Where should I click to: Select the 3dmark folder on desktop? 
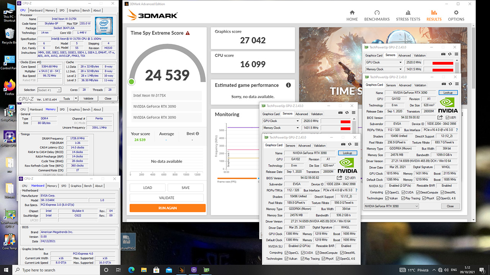[9, 191]
